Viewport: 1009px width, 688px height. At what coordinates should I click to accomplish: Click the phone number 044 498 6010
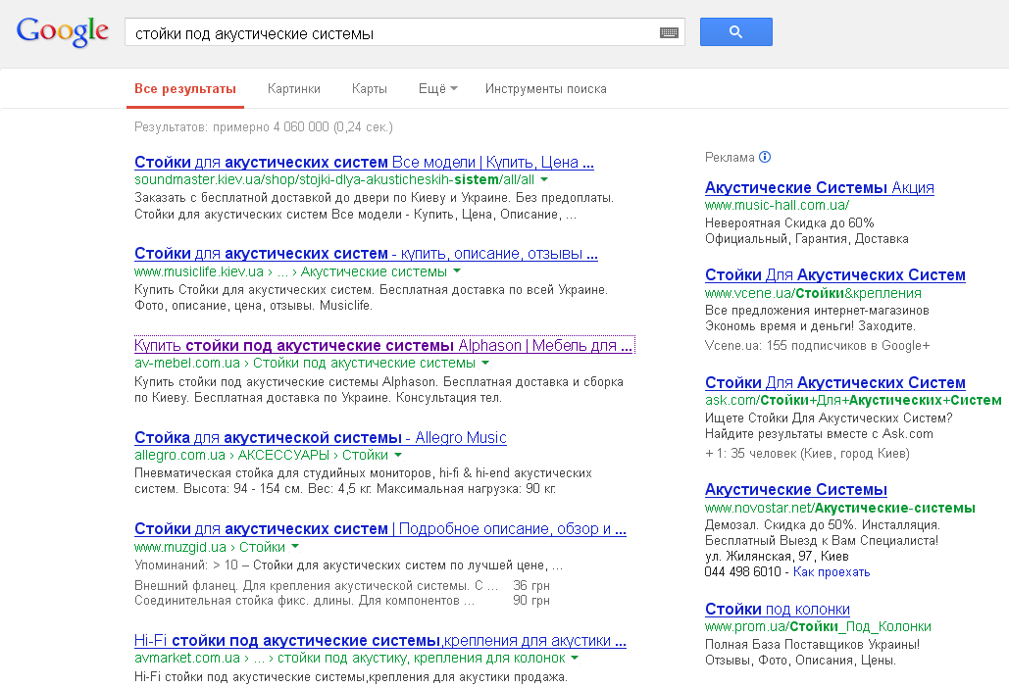[x=742, y=572]
